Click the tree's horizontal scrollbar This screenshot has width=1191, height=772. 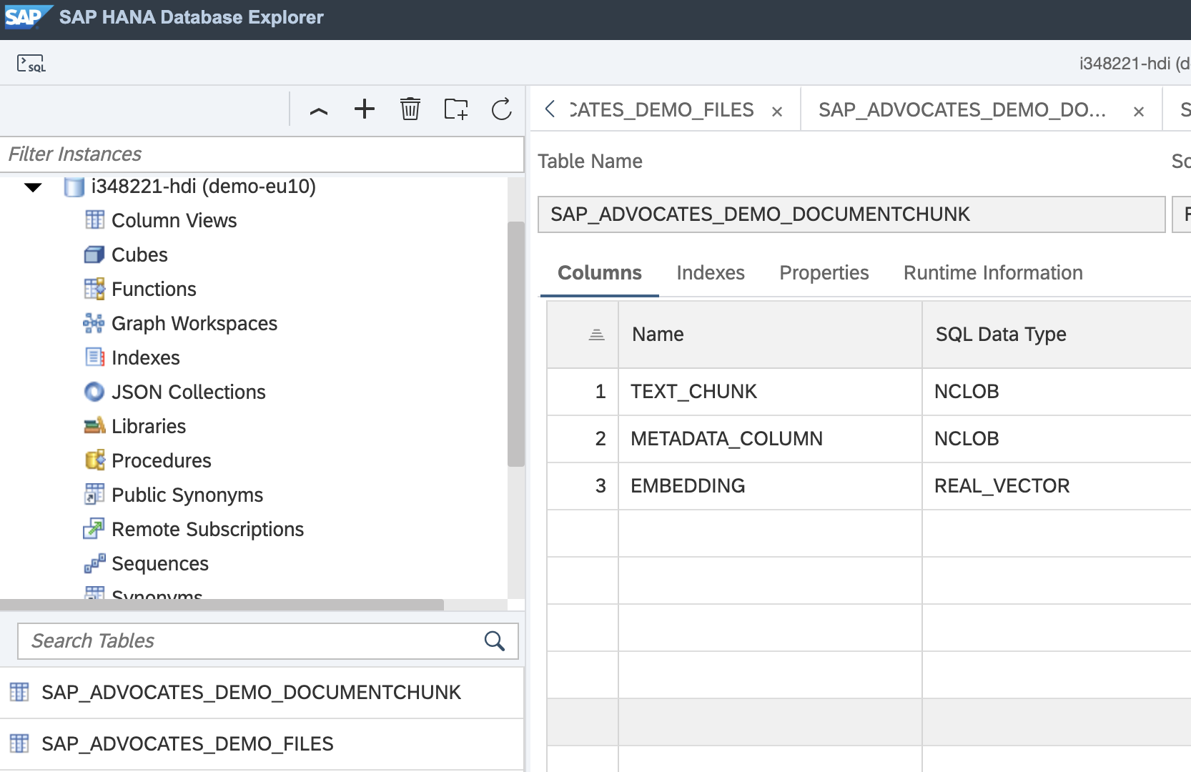click(222, 605)
